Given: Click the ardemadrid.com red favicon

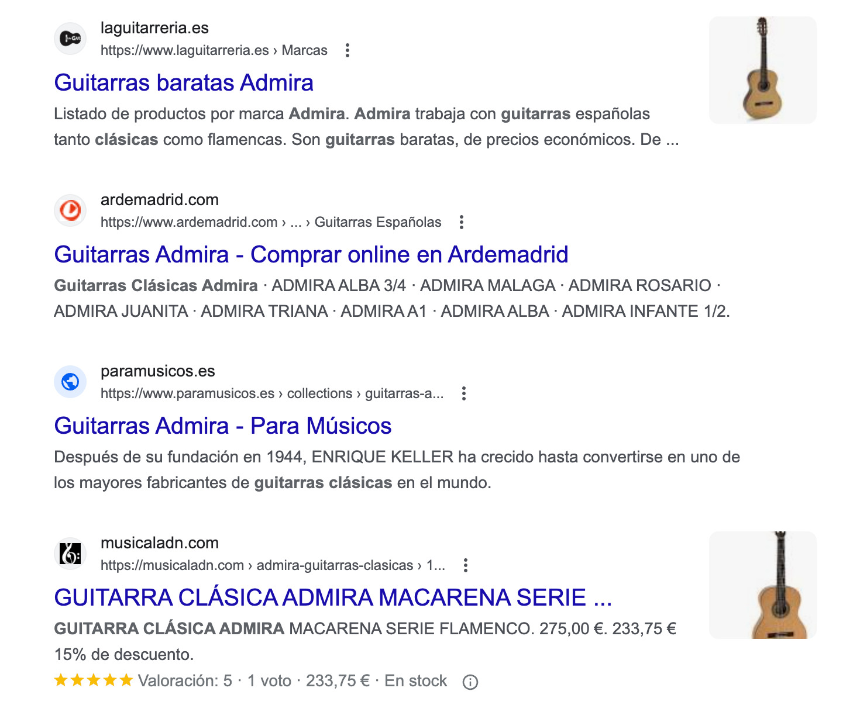Looking at the screenshot, I should tap(70, 211).
